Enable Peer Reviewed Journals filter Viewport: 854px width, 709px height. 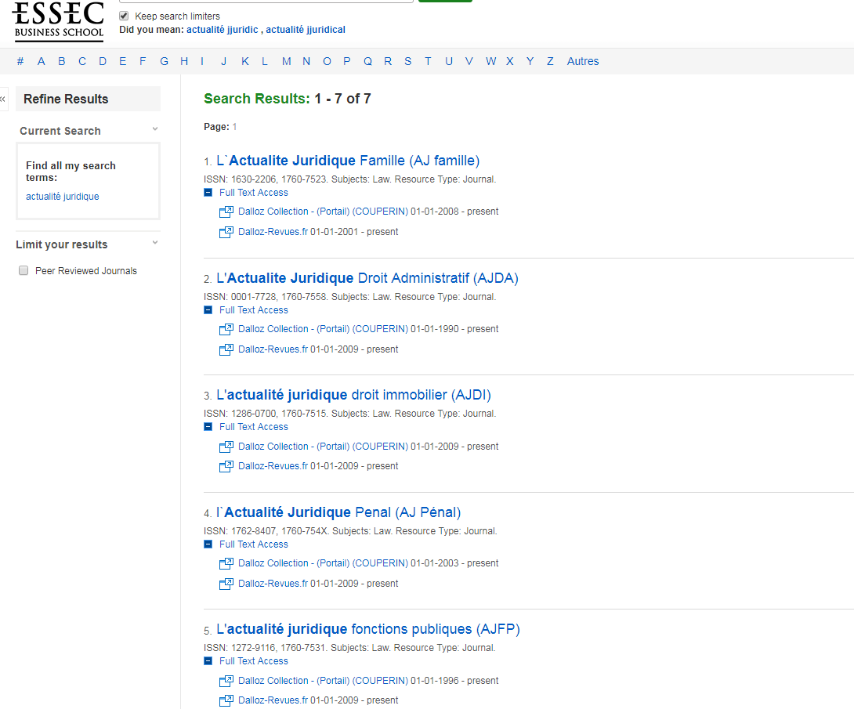tap(24, 270)
